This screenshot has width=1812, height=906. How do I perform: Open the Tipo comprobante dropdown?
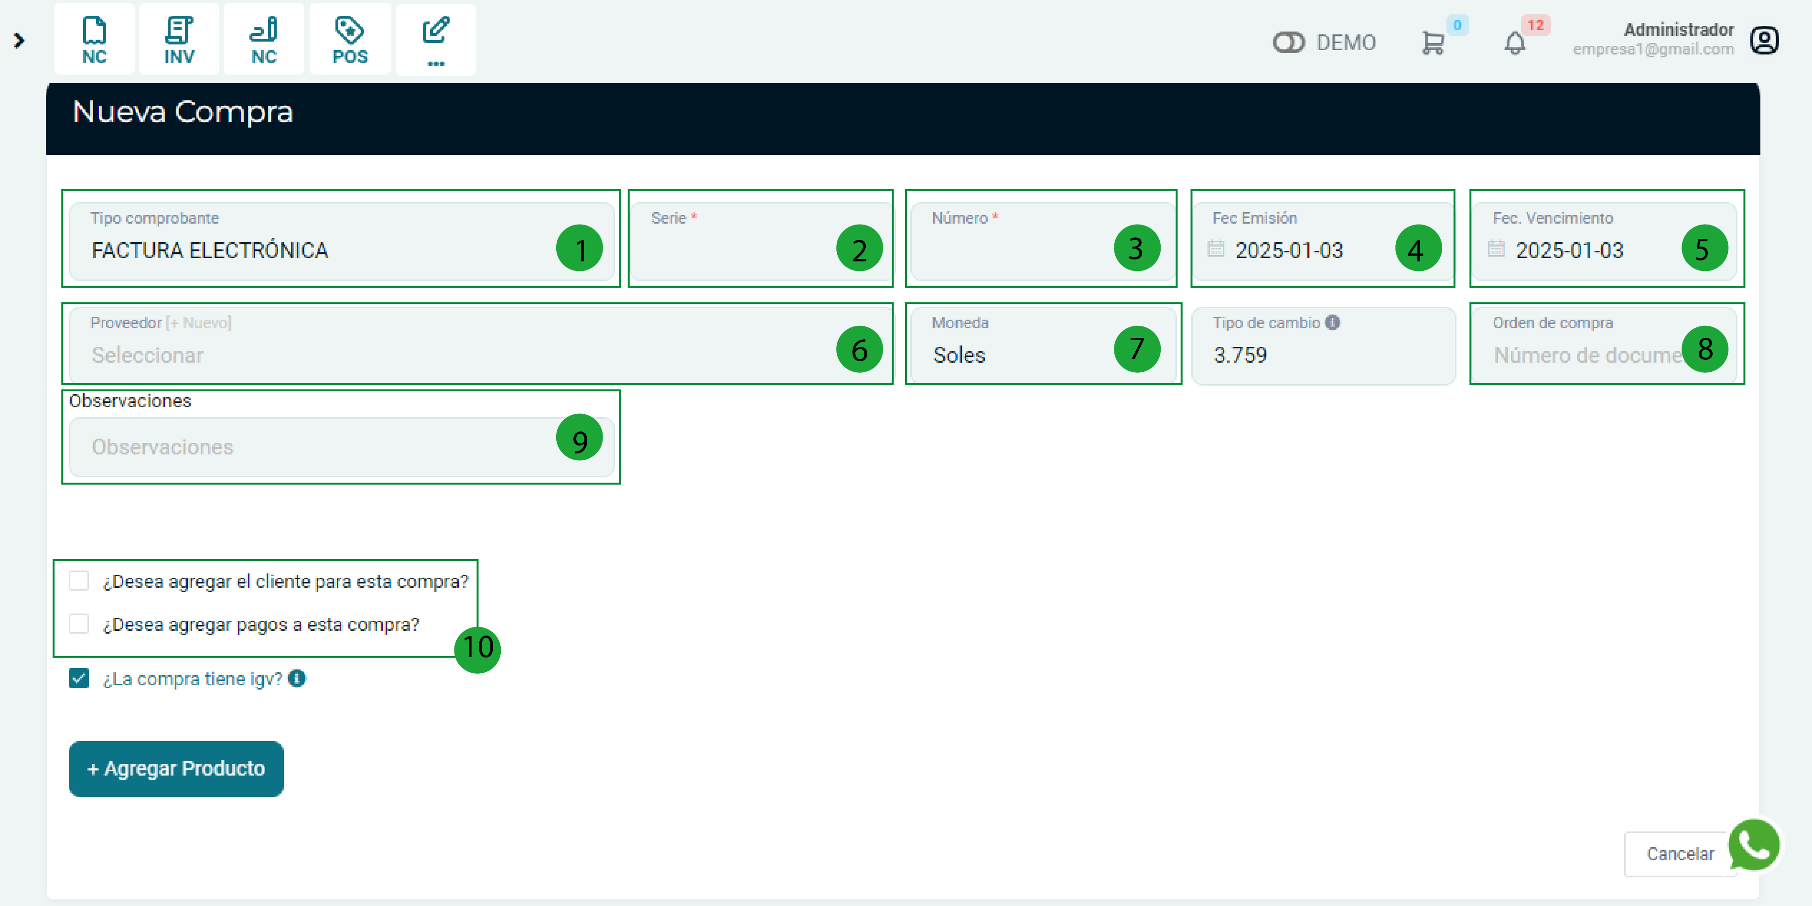(x=316, y=250)
